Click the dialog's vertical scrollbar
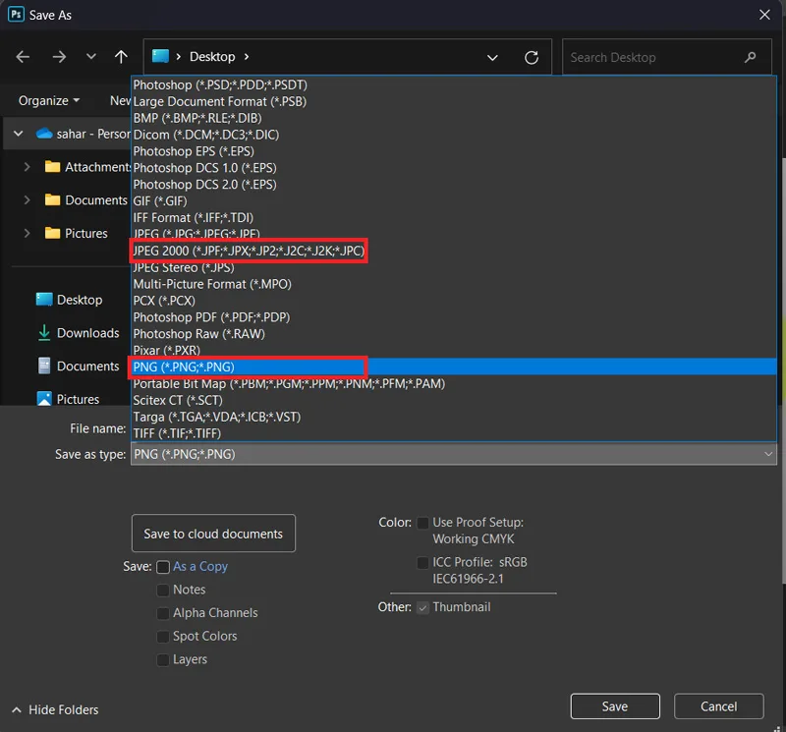The width and height of the screenshot is (786, 732). tap(782, 371)
